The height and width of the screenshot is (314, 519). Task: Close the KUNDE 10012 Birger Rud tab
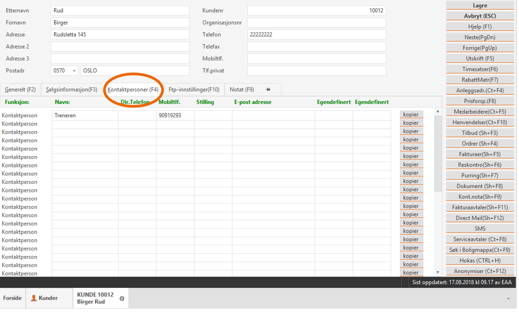tap(122, 299)
